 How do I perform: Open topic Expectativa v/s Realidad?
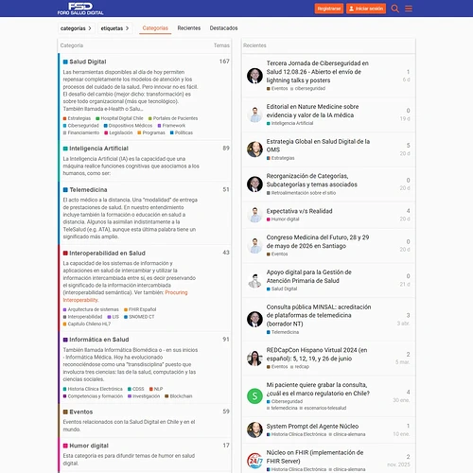tap(299, 211)
